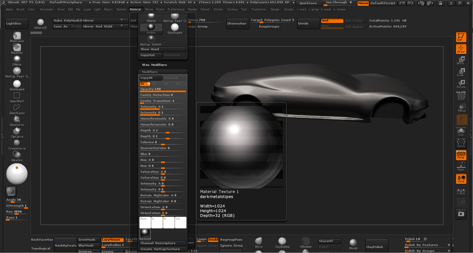This screenshot has height=253, width=473.
Task: Open the current material ZMetal selector
Action: pyautogui.click(x=17, y=61)
